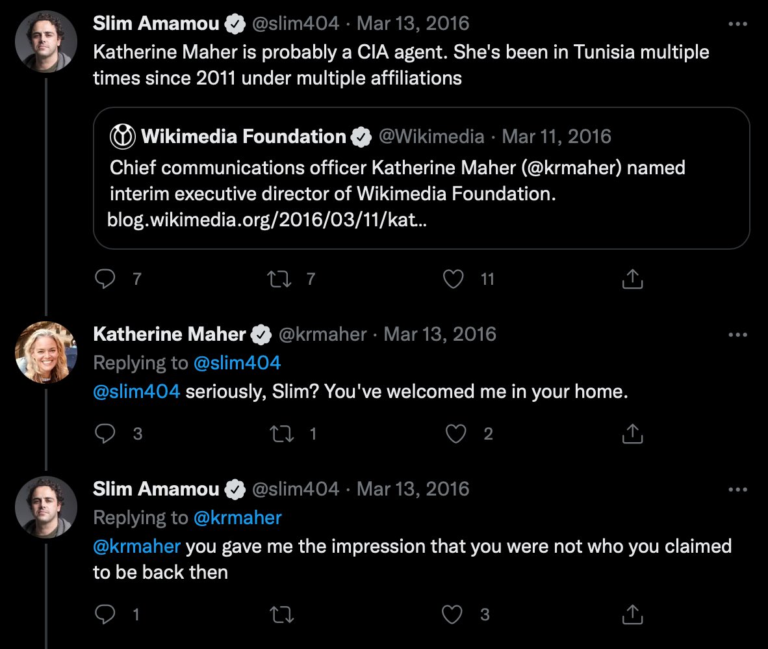The width and height of the screenshot is (768, 649).
Task: Reply to Slim Amamou's first tweet
Action: [105, 279]
